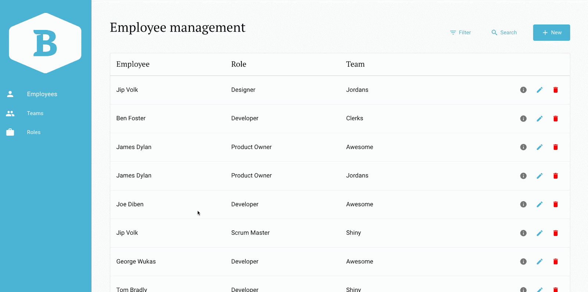Click the Scrum Master role cell
588x292 pixels.
(250, 233)
